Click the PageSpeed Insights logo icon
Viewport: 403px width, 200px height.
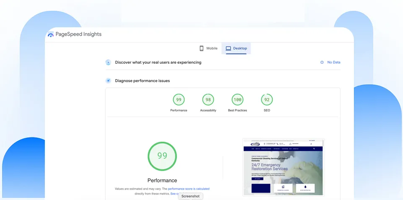(x=51, y=34)
